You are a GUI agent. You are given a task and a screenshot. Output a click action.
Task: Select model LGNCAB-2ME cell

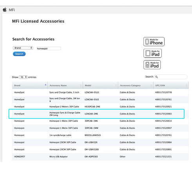[x=91, y=114]
